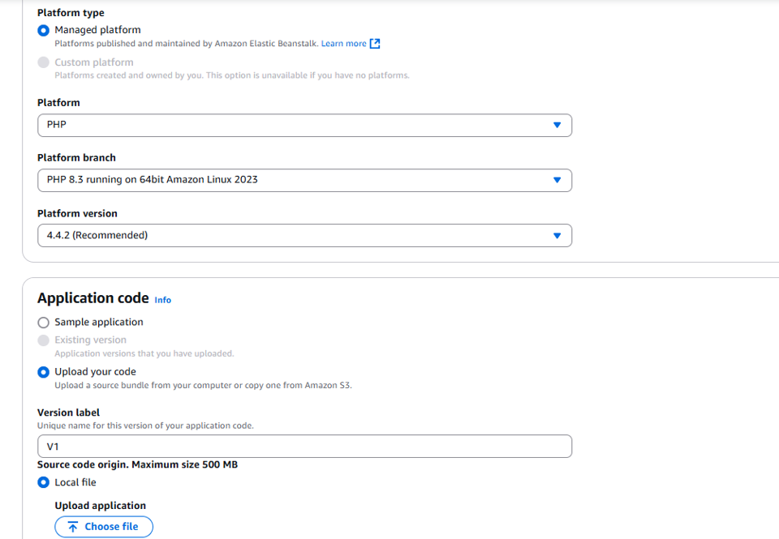Open the external link icon beside Learn more

pos(375,44)
